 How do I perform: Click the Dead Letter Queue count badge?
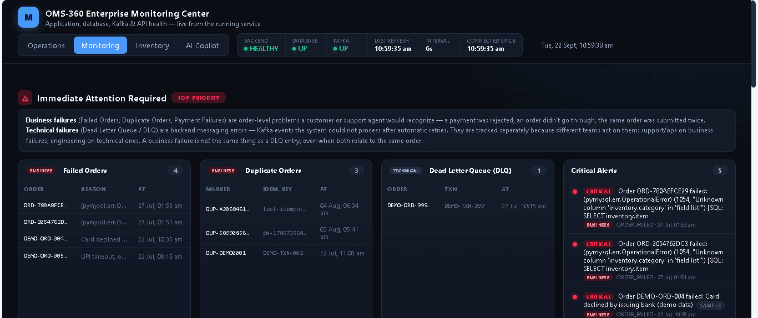coord(539,171)
